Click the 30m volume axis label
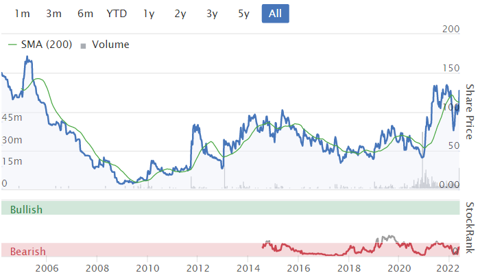The image size is (480, 273). [x=12, y=140]
